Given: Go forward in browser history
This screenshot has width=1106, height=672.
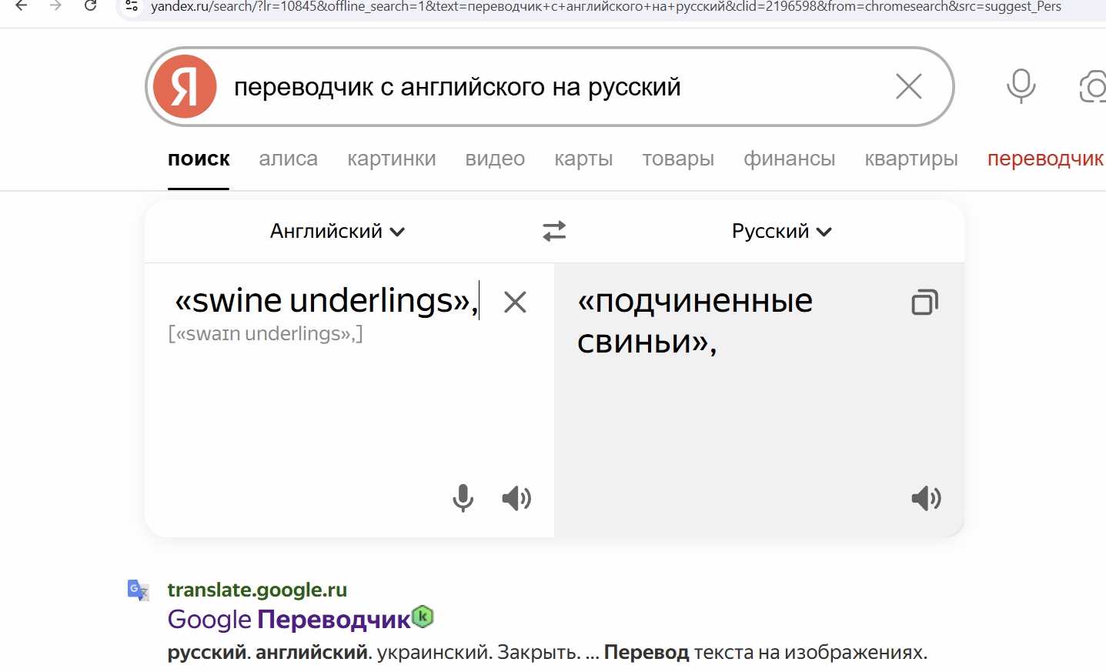Looking at the screenshot, I should point(55,6).
